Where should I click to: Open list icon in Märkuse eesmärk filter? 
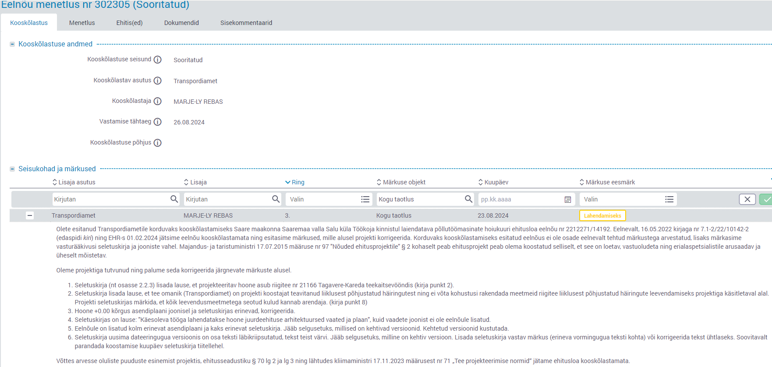(669, 199)
